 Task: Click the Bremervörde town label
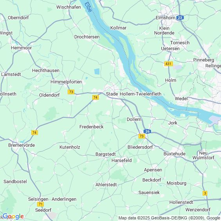tap(22, 145)
